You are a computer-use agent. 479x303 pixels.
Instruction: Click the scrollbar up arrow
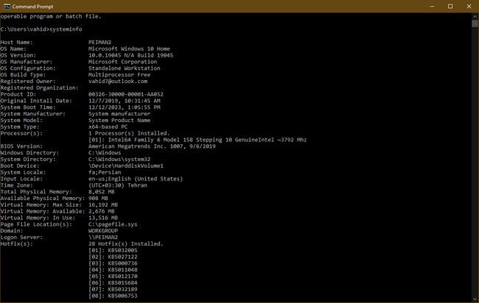coord(475,15)
